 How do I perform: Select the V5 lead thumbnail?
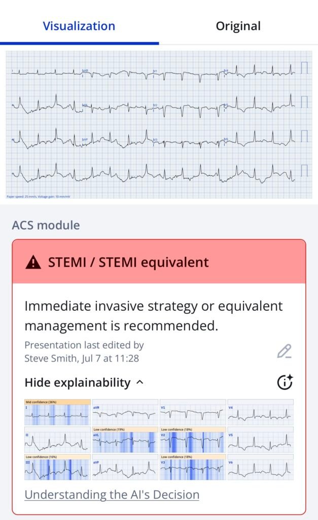click(260, 440)
